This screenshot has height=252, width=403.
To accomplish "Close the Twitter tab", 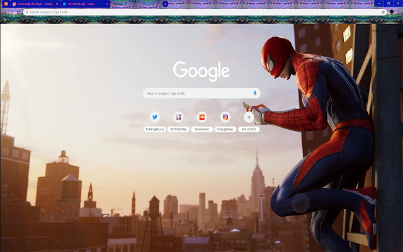I will pos(107,4).
